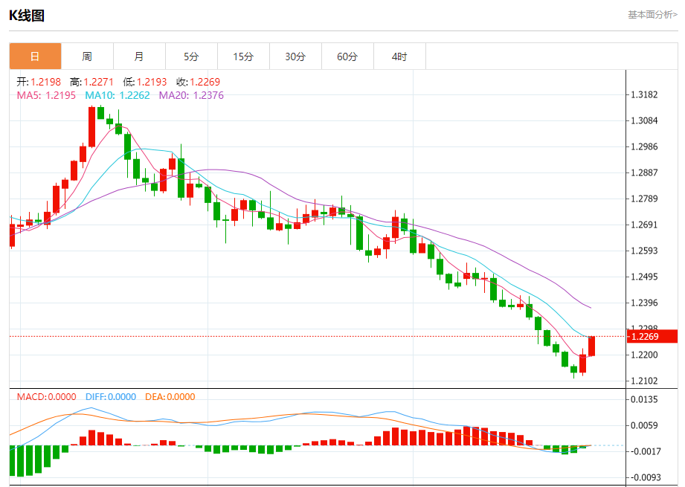
Task: Click the MACD:0.0000 indicator label
Action: [x=46, y=396]
